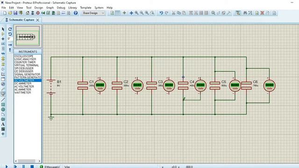
Task: Open the Graph menu
Action: [x=50, y=7]
